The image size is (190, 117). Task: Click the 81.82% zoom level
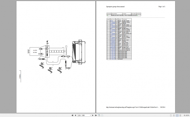click(187, 115)
